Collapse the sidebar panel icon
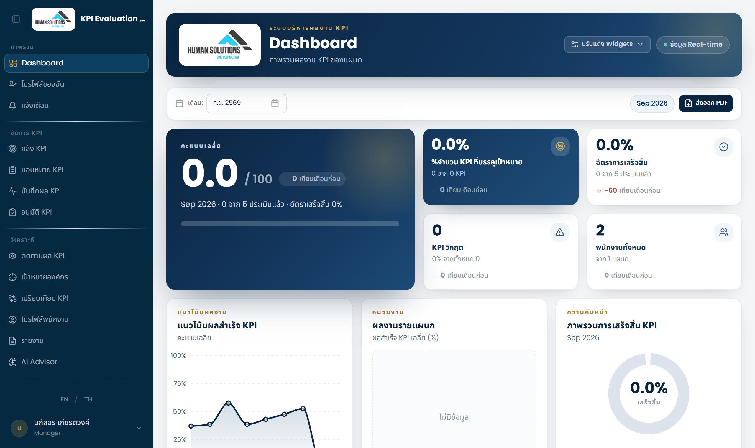The image size is (755, 448). point(16,19)
